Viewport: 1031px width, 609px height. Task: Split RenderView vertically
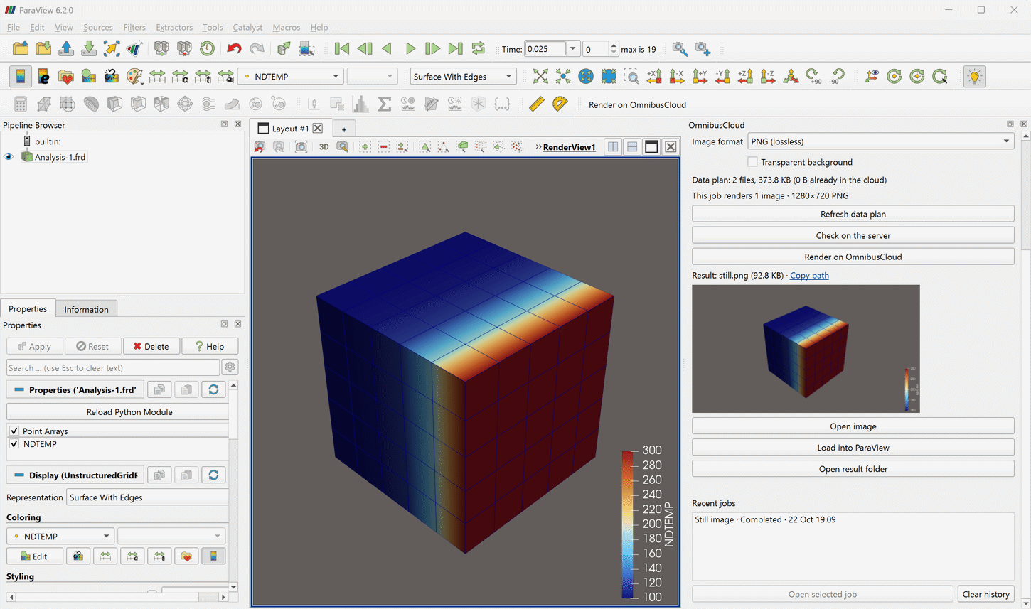(x=632, y=146)
